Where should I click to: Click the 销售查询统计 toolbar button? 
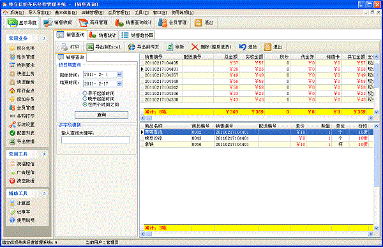(133, 23)
